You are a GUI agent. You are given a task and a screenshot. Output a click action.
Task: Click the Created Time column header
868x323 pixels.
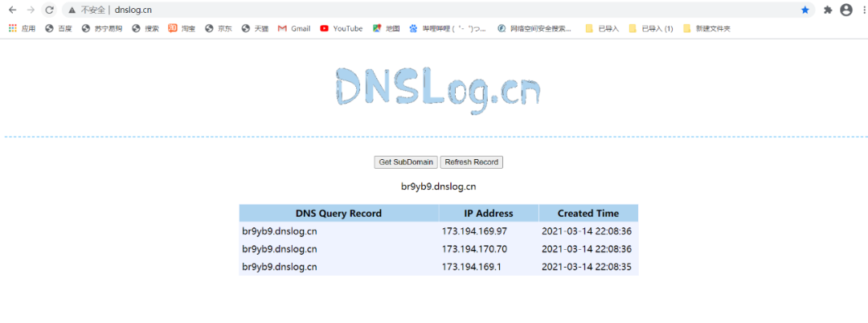pos(588,213)
